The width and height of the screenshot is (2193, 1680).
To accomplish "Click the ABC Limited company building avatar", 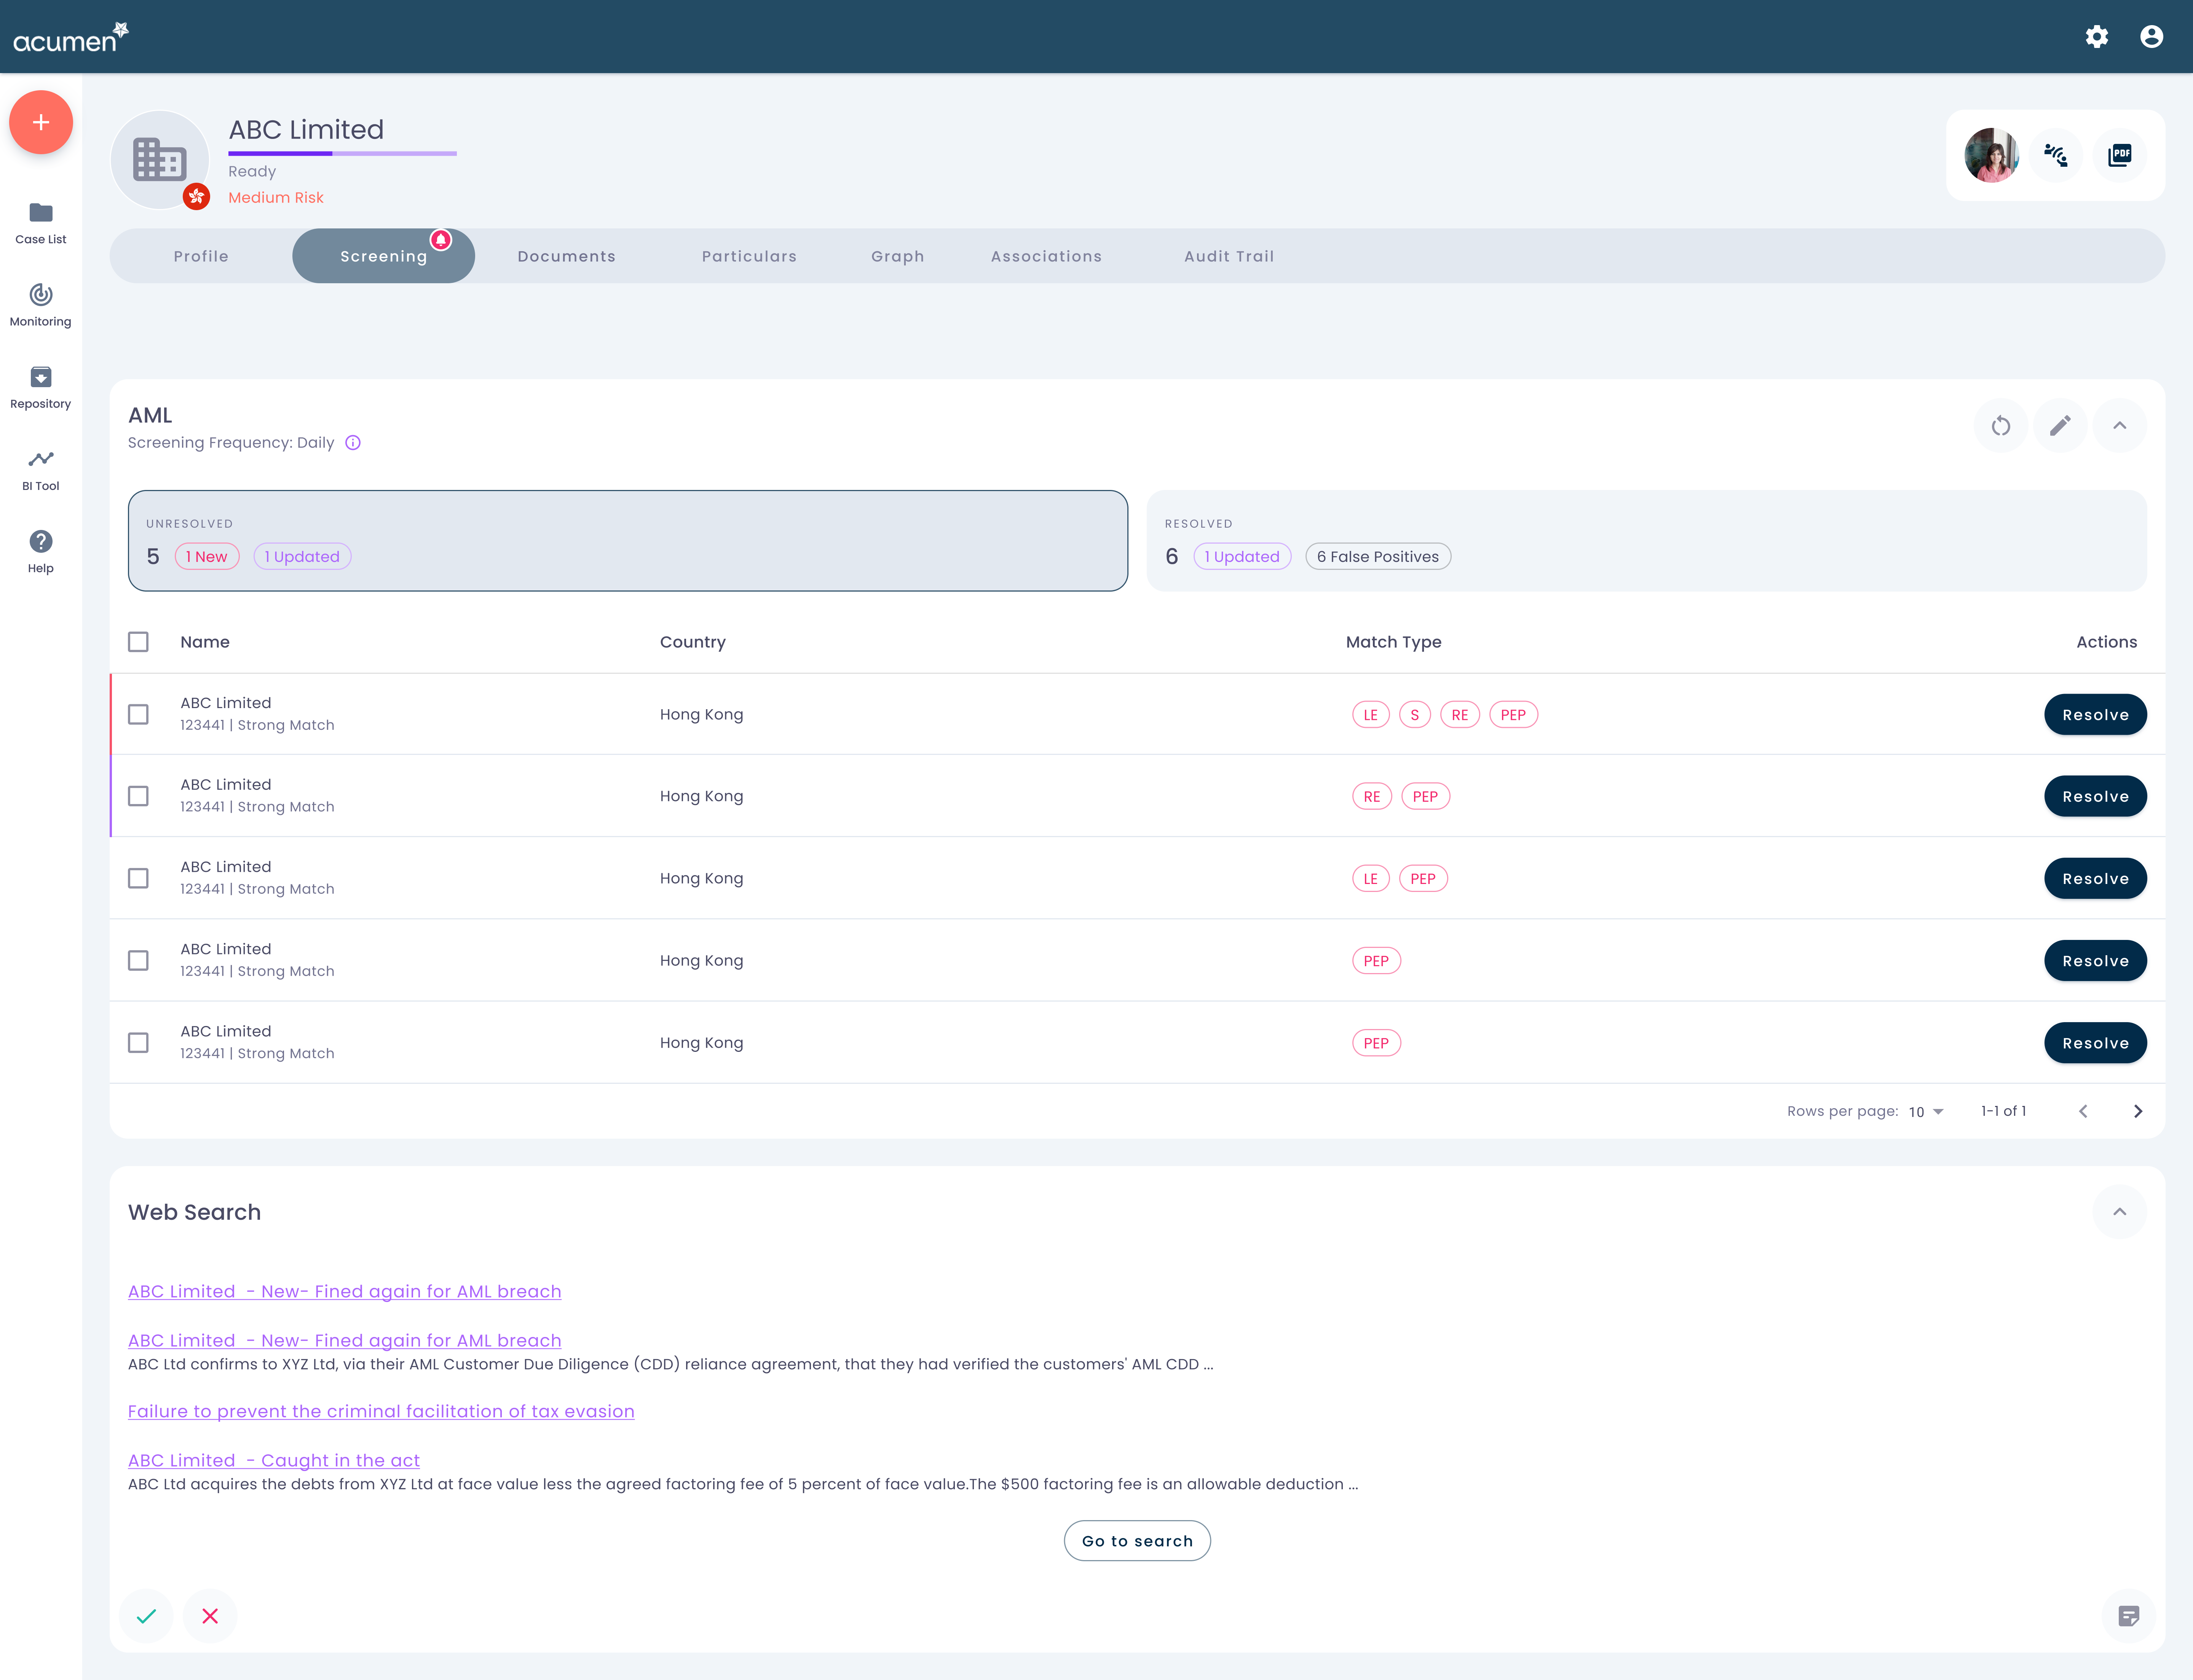I will 159,159.
